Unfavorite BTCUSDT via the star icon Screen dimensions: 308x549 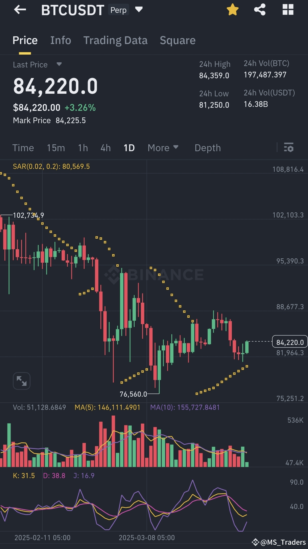(233, 9)
